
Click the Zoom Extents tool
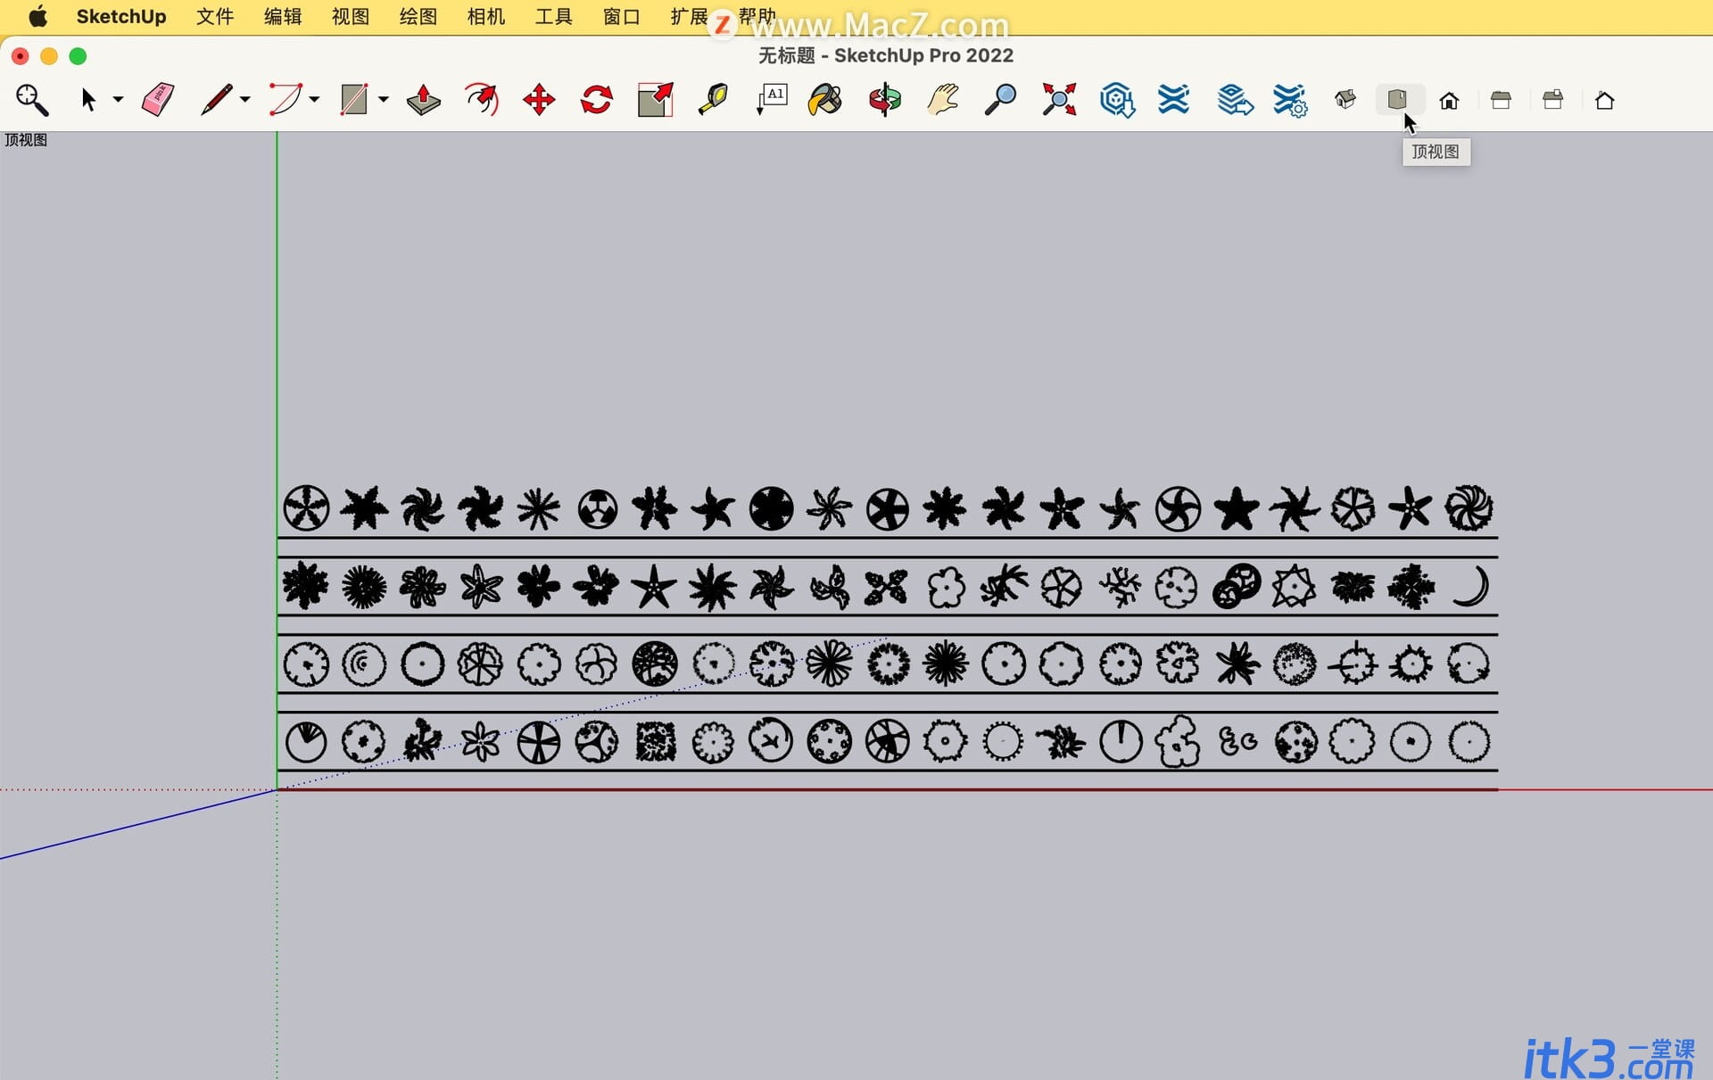tap(1059, 100)
